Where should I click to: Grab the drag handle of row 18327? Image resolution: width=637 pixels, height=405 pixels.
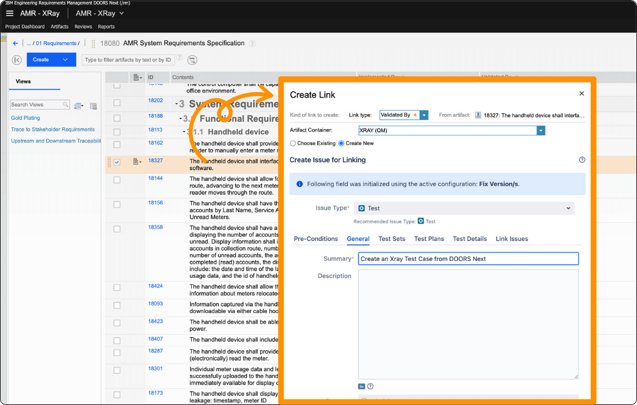tap(109, 163)
